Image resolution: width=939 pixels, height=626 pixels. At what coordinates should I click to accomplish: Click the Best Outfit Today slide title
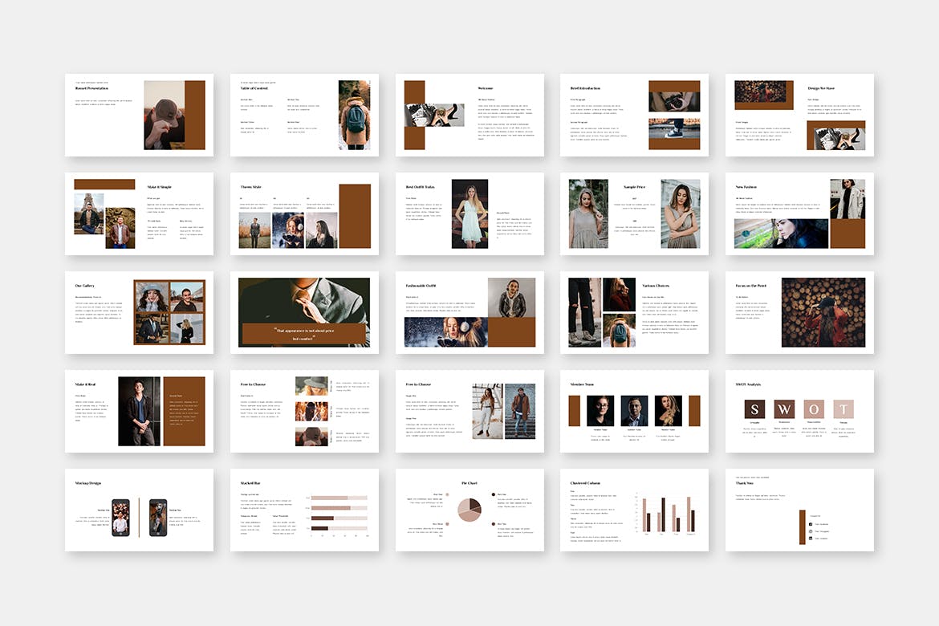421,187
